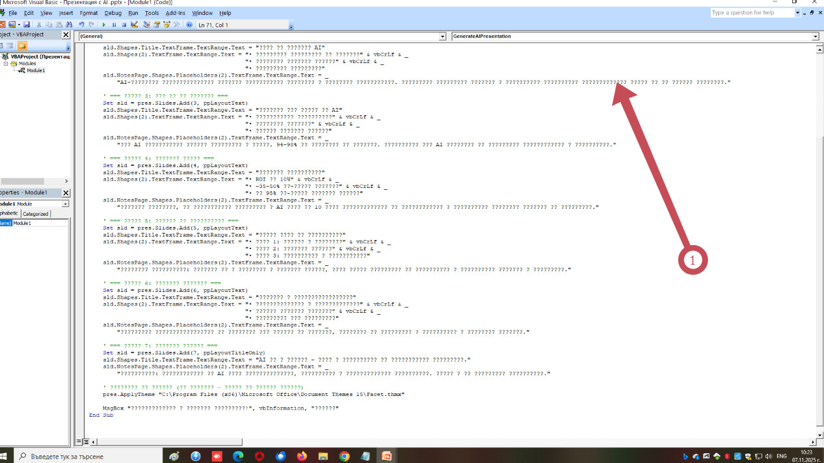The width and height of the screenshot is (824, 463).
Task: Select Module1 in the project tree
Action: click(35, 70)
